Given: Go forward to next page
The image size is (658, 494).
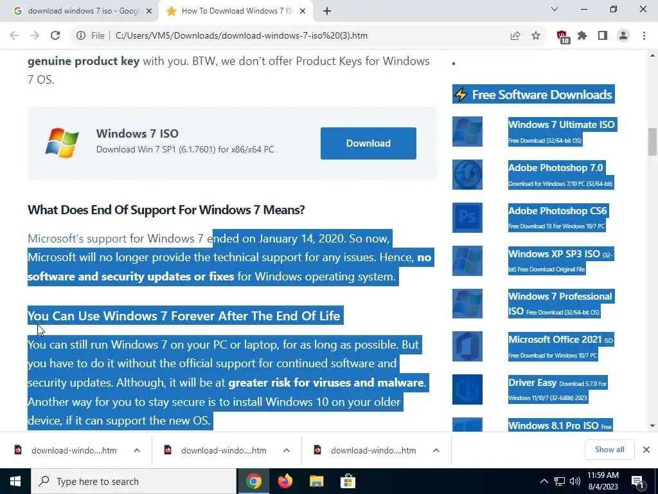Looking at the screenshot, I should click(35, 36).
